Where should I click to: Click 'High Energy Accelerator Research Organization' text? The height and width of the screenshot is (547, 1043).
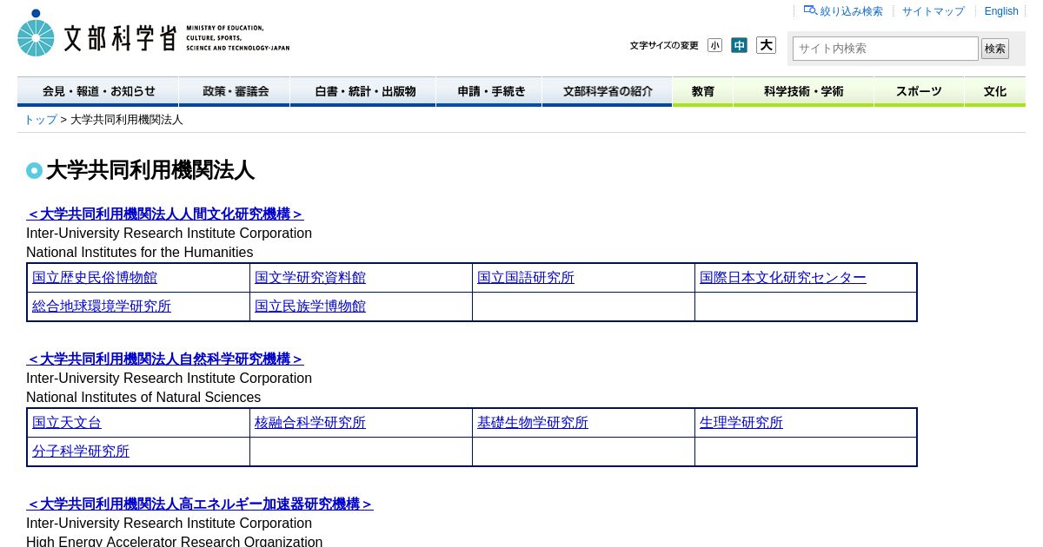point(175,541)
